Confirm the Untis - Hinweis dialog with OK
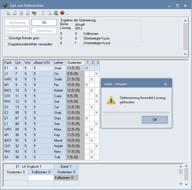 (x=155, y=120)
